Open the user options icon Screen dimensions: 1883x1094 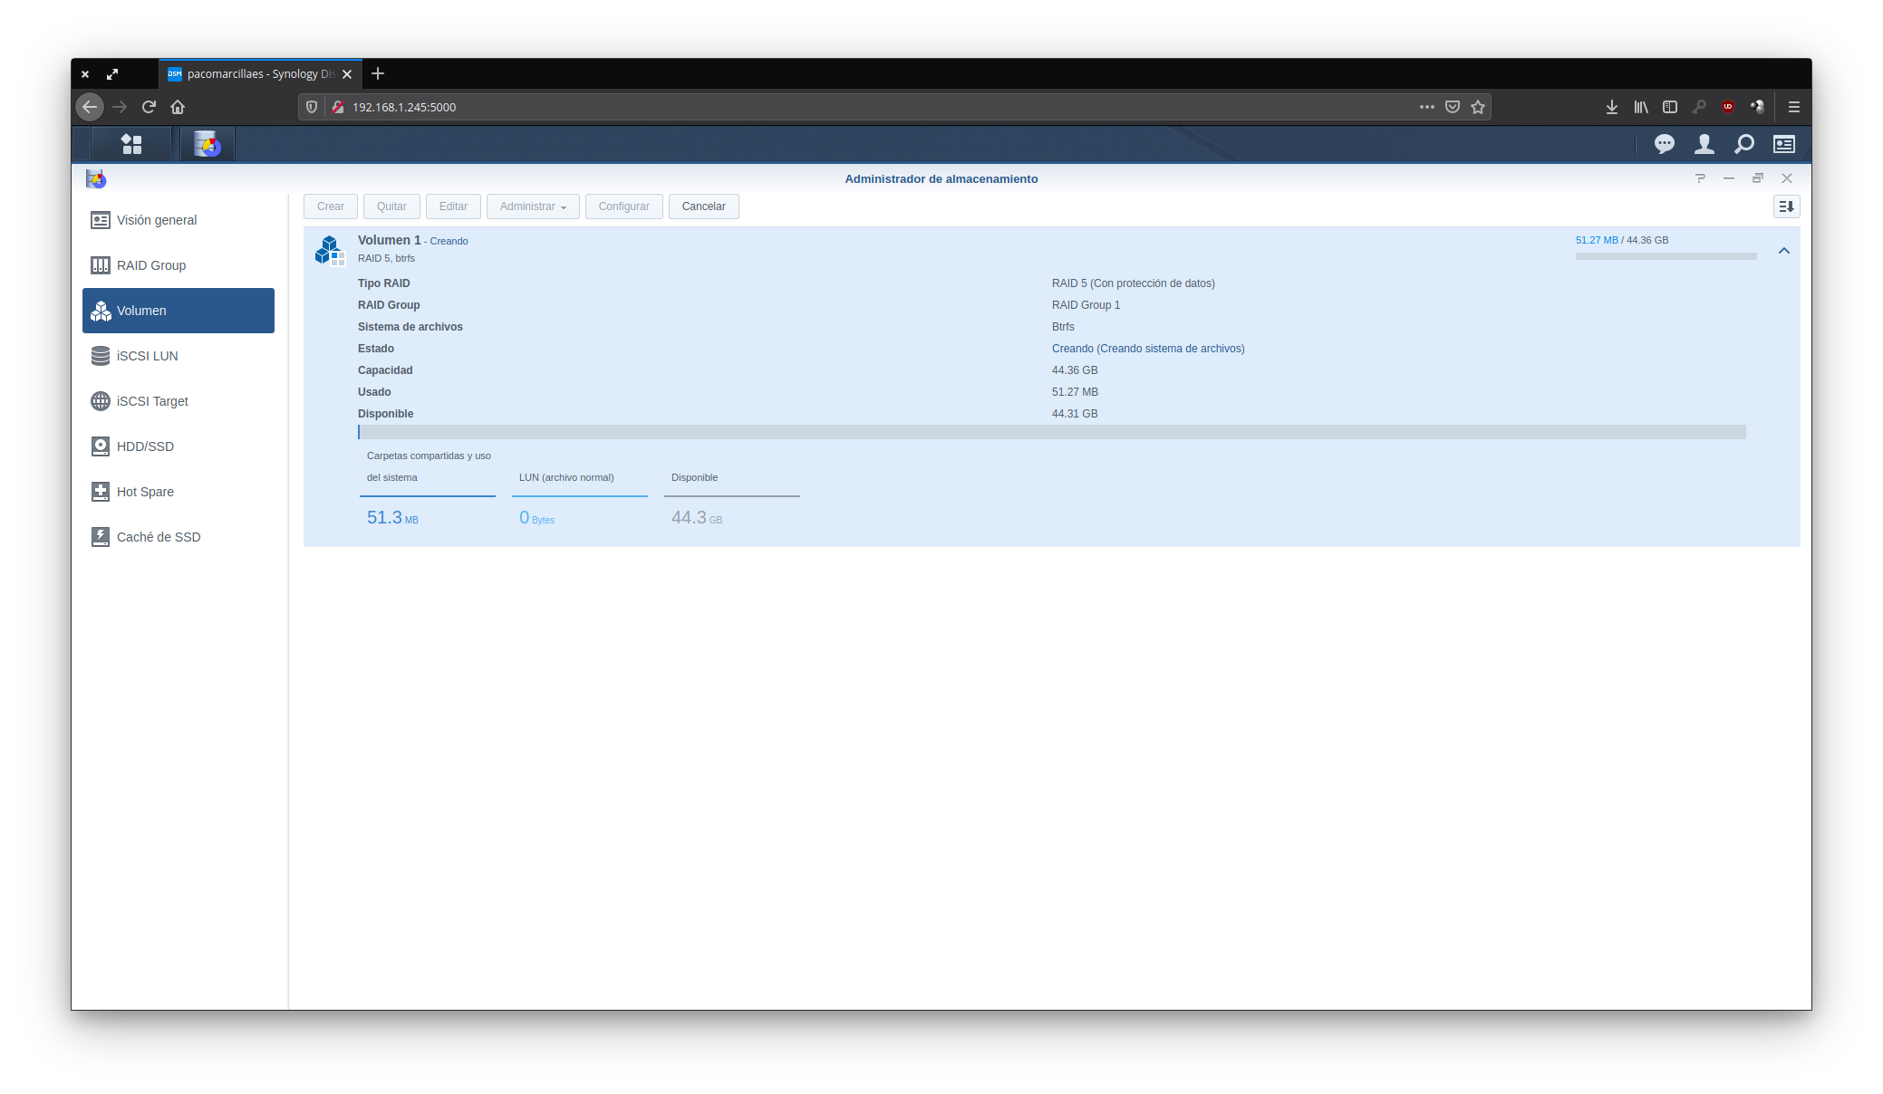[x=1704, y=144]
